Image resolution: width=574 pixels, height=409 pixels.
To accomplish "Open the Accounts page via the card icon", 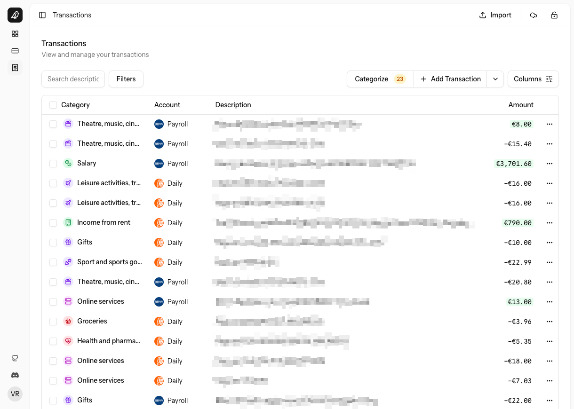I will 15,51.
